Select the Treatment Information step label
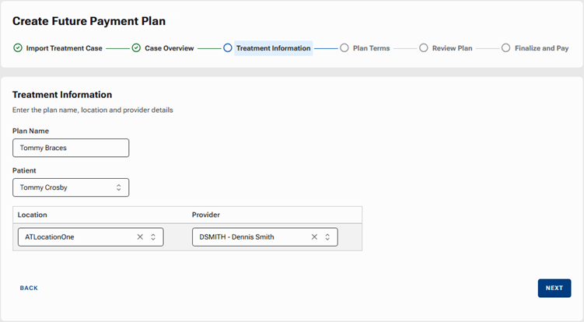This screenshot has height=322, width=584. 274,48
